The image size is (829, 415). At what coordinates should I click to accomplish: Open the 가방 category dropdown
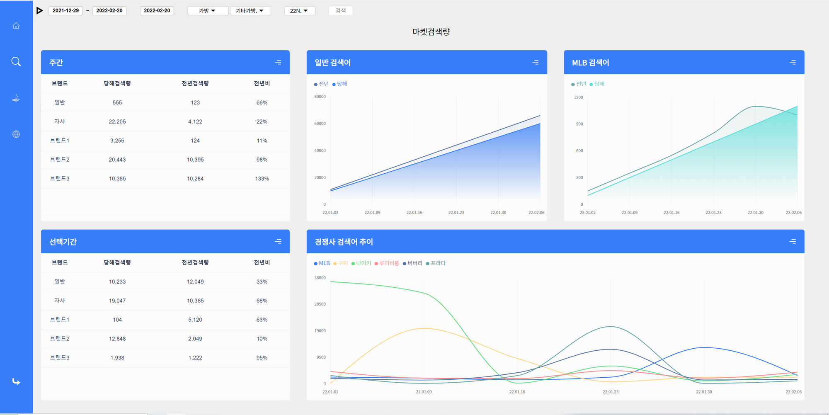(x=208, y=10)
